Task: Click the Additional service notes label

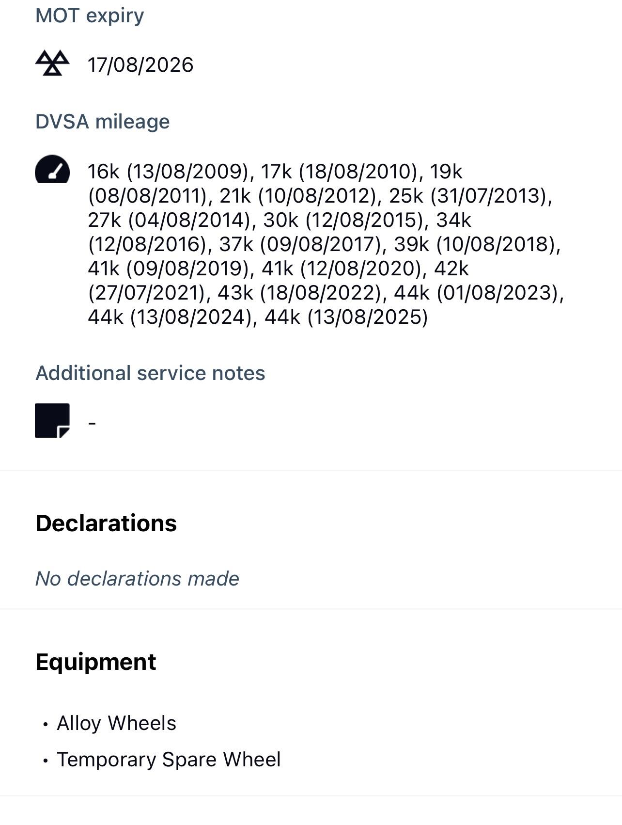Action: click(x=150, y=373)
